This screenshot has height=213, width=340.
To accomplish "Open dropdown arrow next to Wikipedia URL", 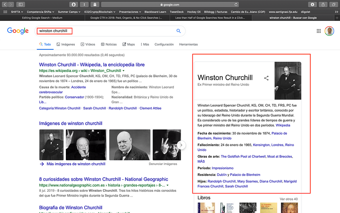I will pyautogui.click(x=123, y=71).
